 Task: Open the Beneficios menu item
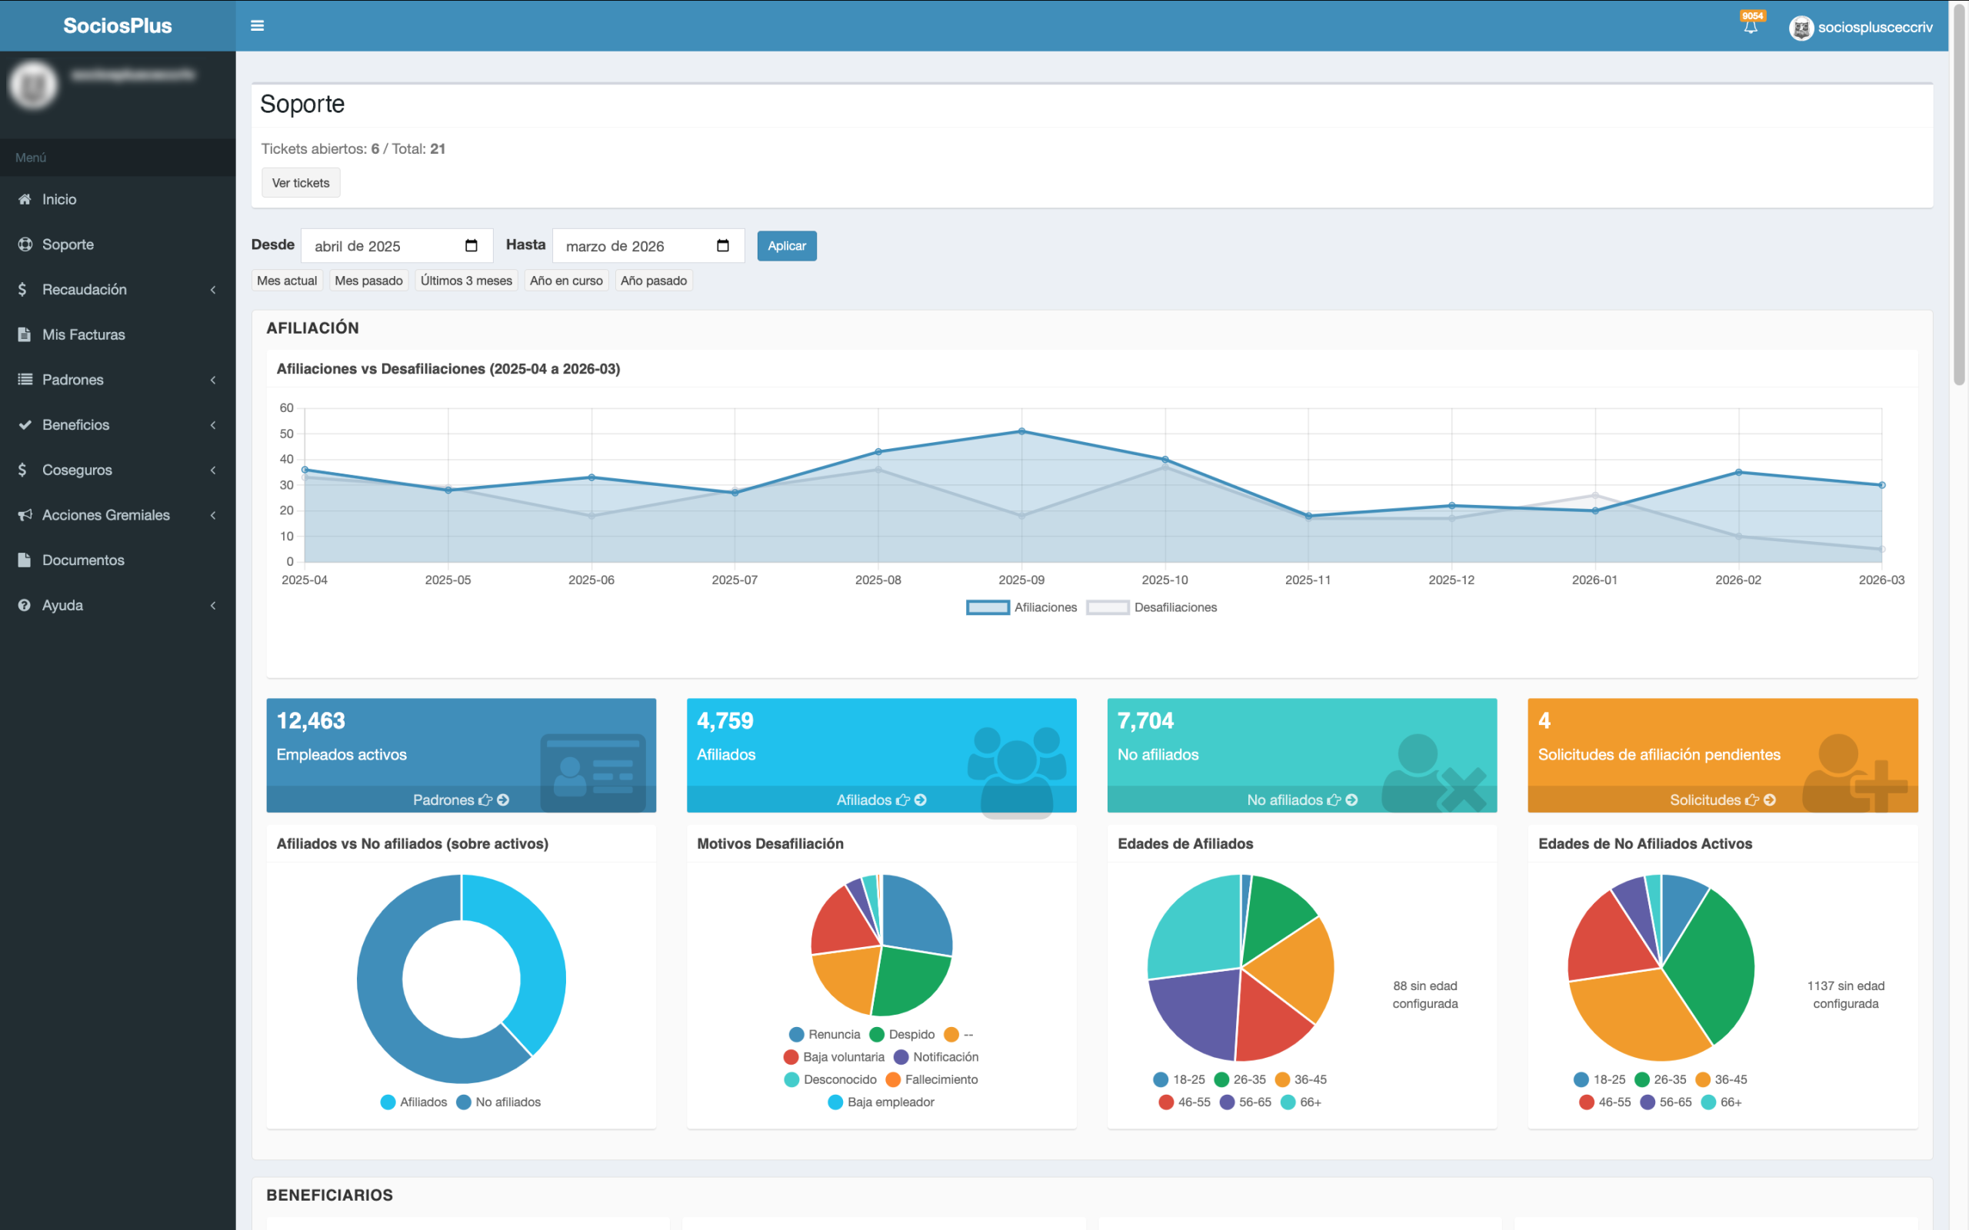(x=75, y=424)
